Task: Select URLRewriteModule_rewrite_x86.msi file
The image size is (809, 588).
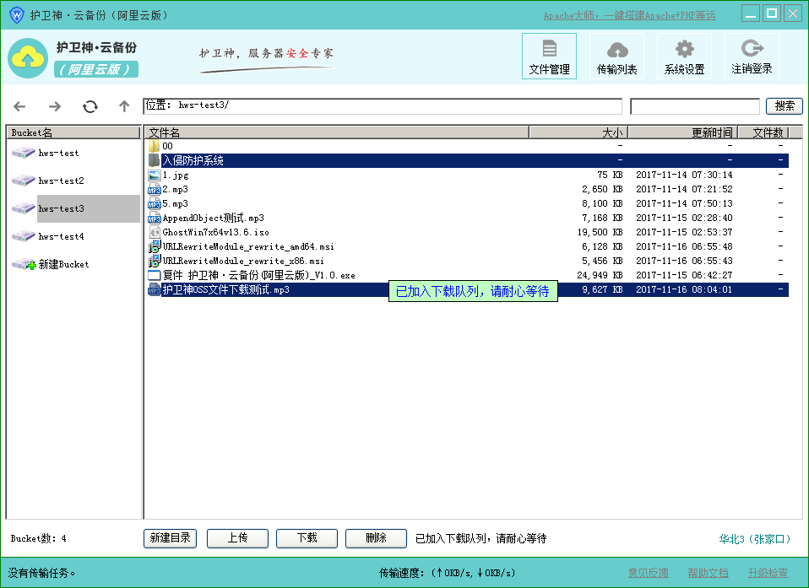Action: point(467,262)
